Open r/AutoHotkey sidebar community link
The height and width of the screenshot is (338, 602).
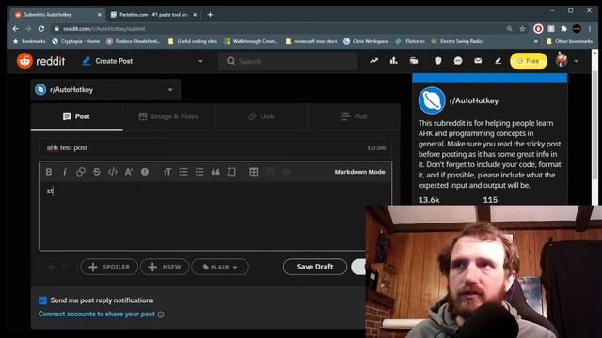474,100
